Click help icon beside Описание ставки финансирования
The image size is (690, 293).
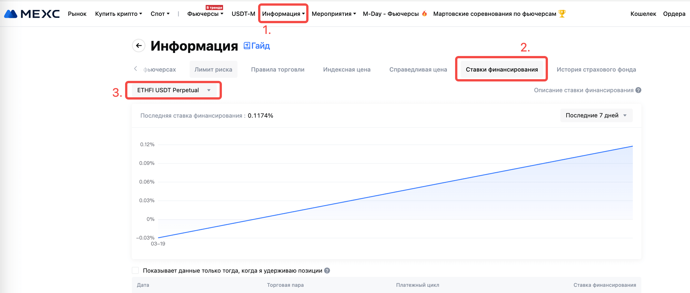click(x=638, y=90)
